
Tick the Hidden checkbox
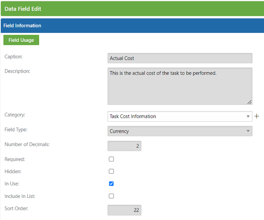click(111, 171)
